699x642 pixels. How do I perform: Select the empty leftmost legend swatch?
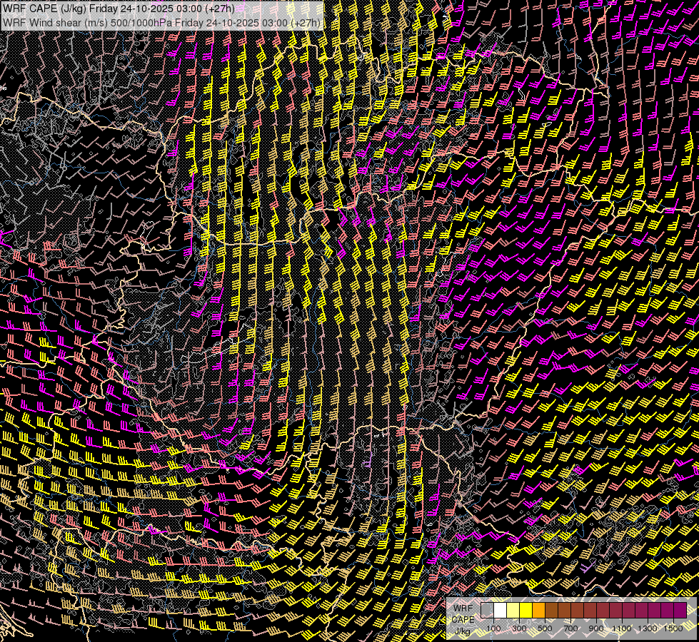pyautogui.click(x=487, y=610)
